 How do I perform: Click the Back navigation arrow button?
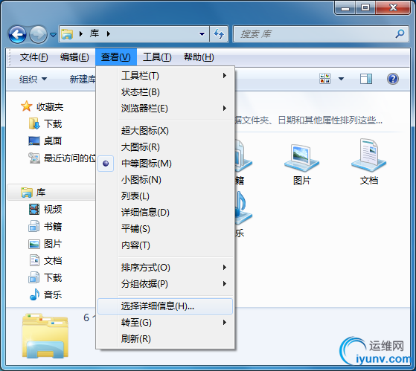pos(18,34)
